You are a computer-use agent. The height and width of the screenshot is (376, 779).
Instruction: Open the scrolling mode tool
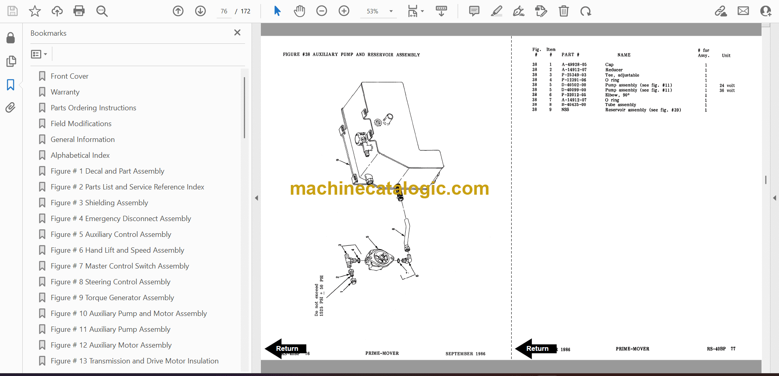click(x=441, y=11)
